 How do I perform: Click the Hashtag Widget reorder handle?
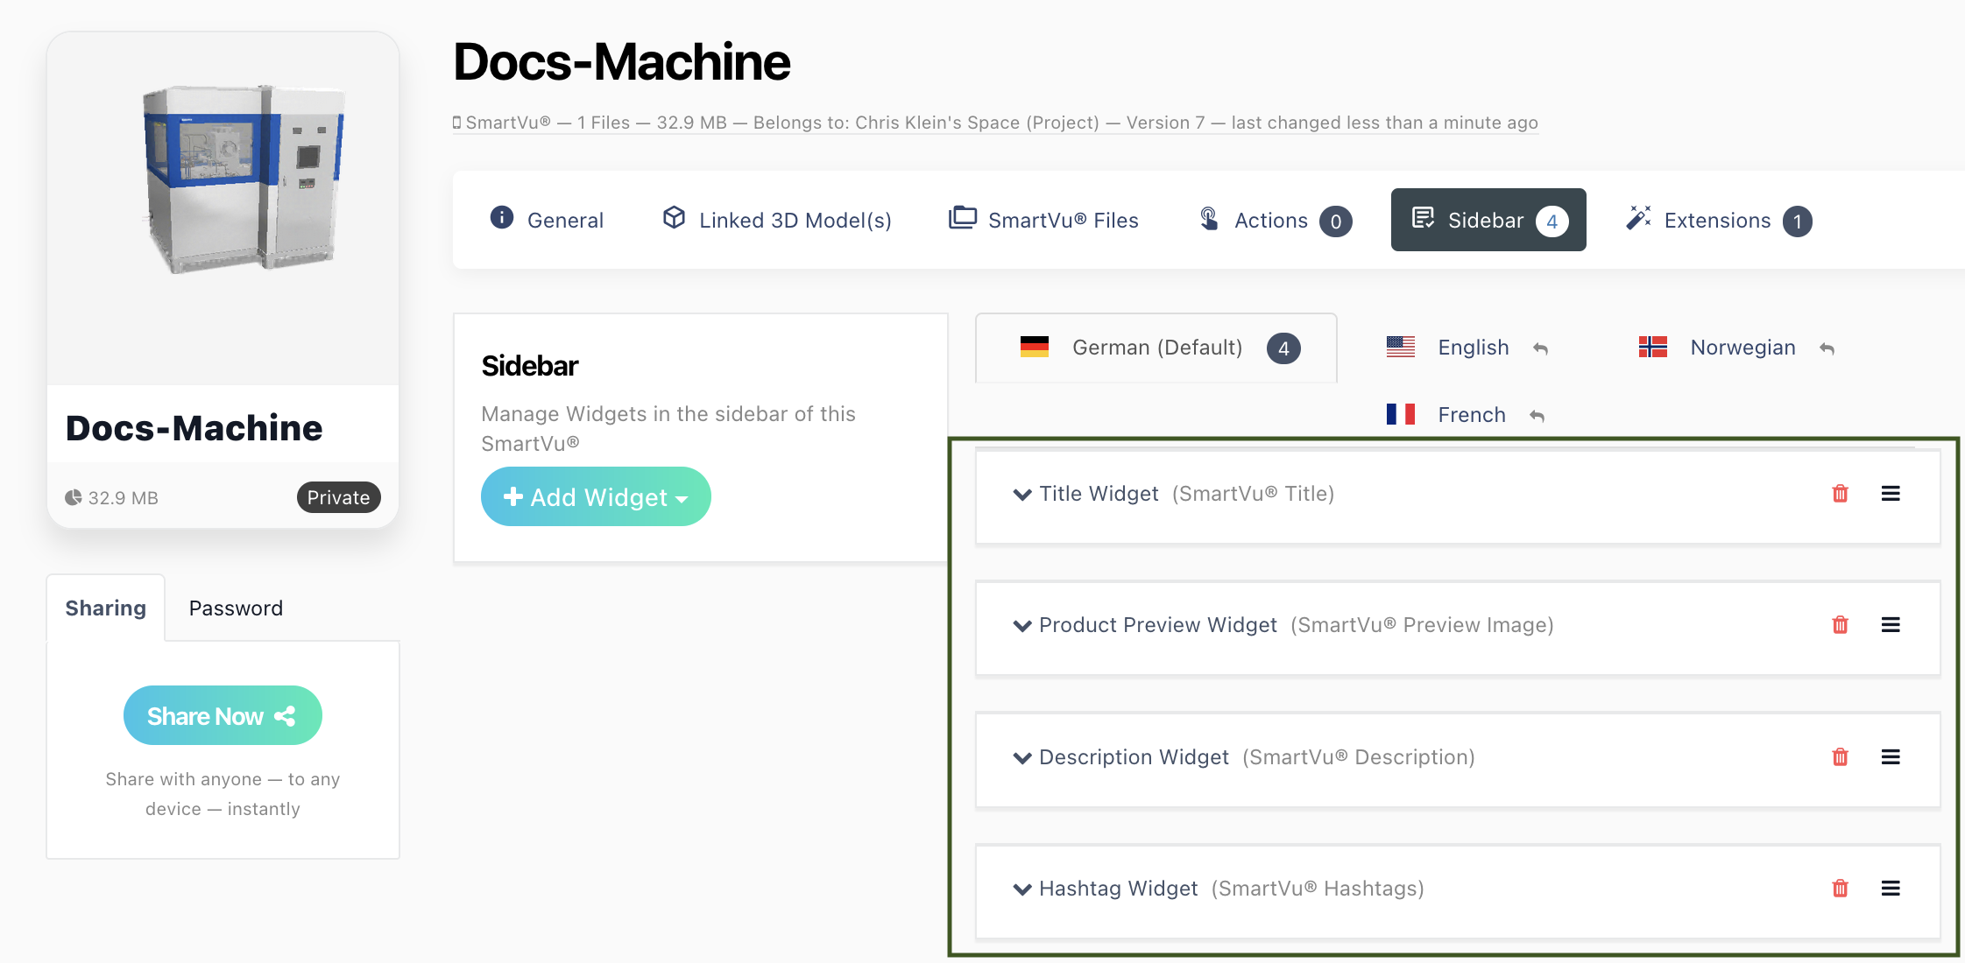[x=1891, y=889]
